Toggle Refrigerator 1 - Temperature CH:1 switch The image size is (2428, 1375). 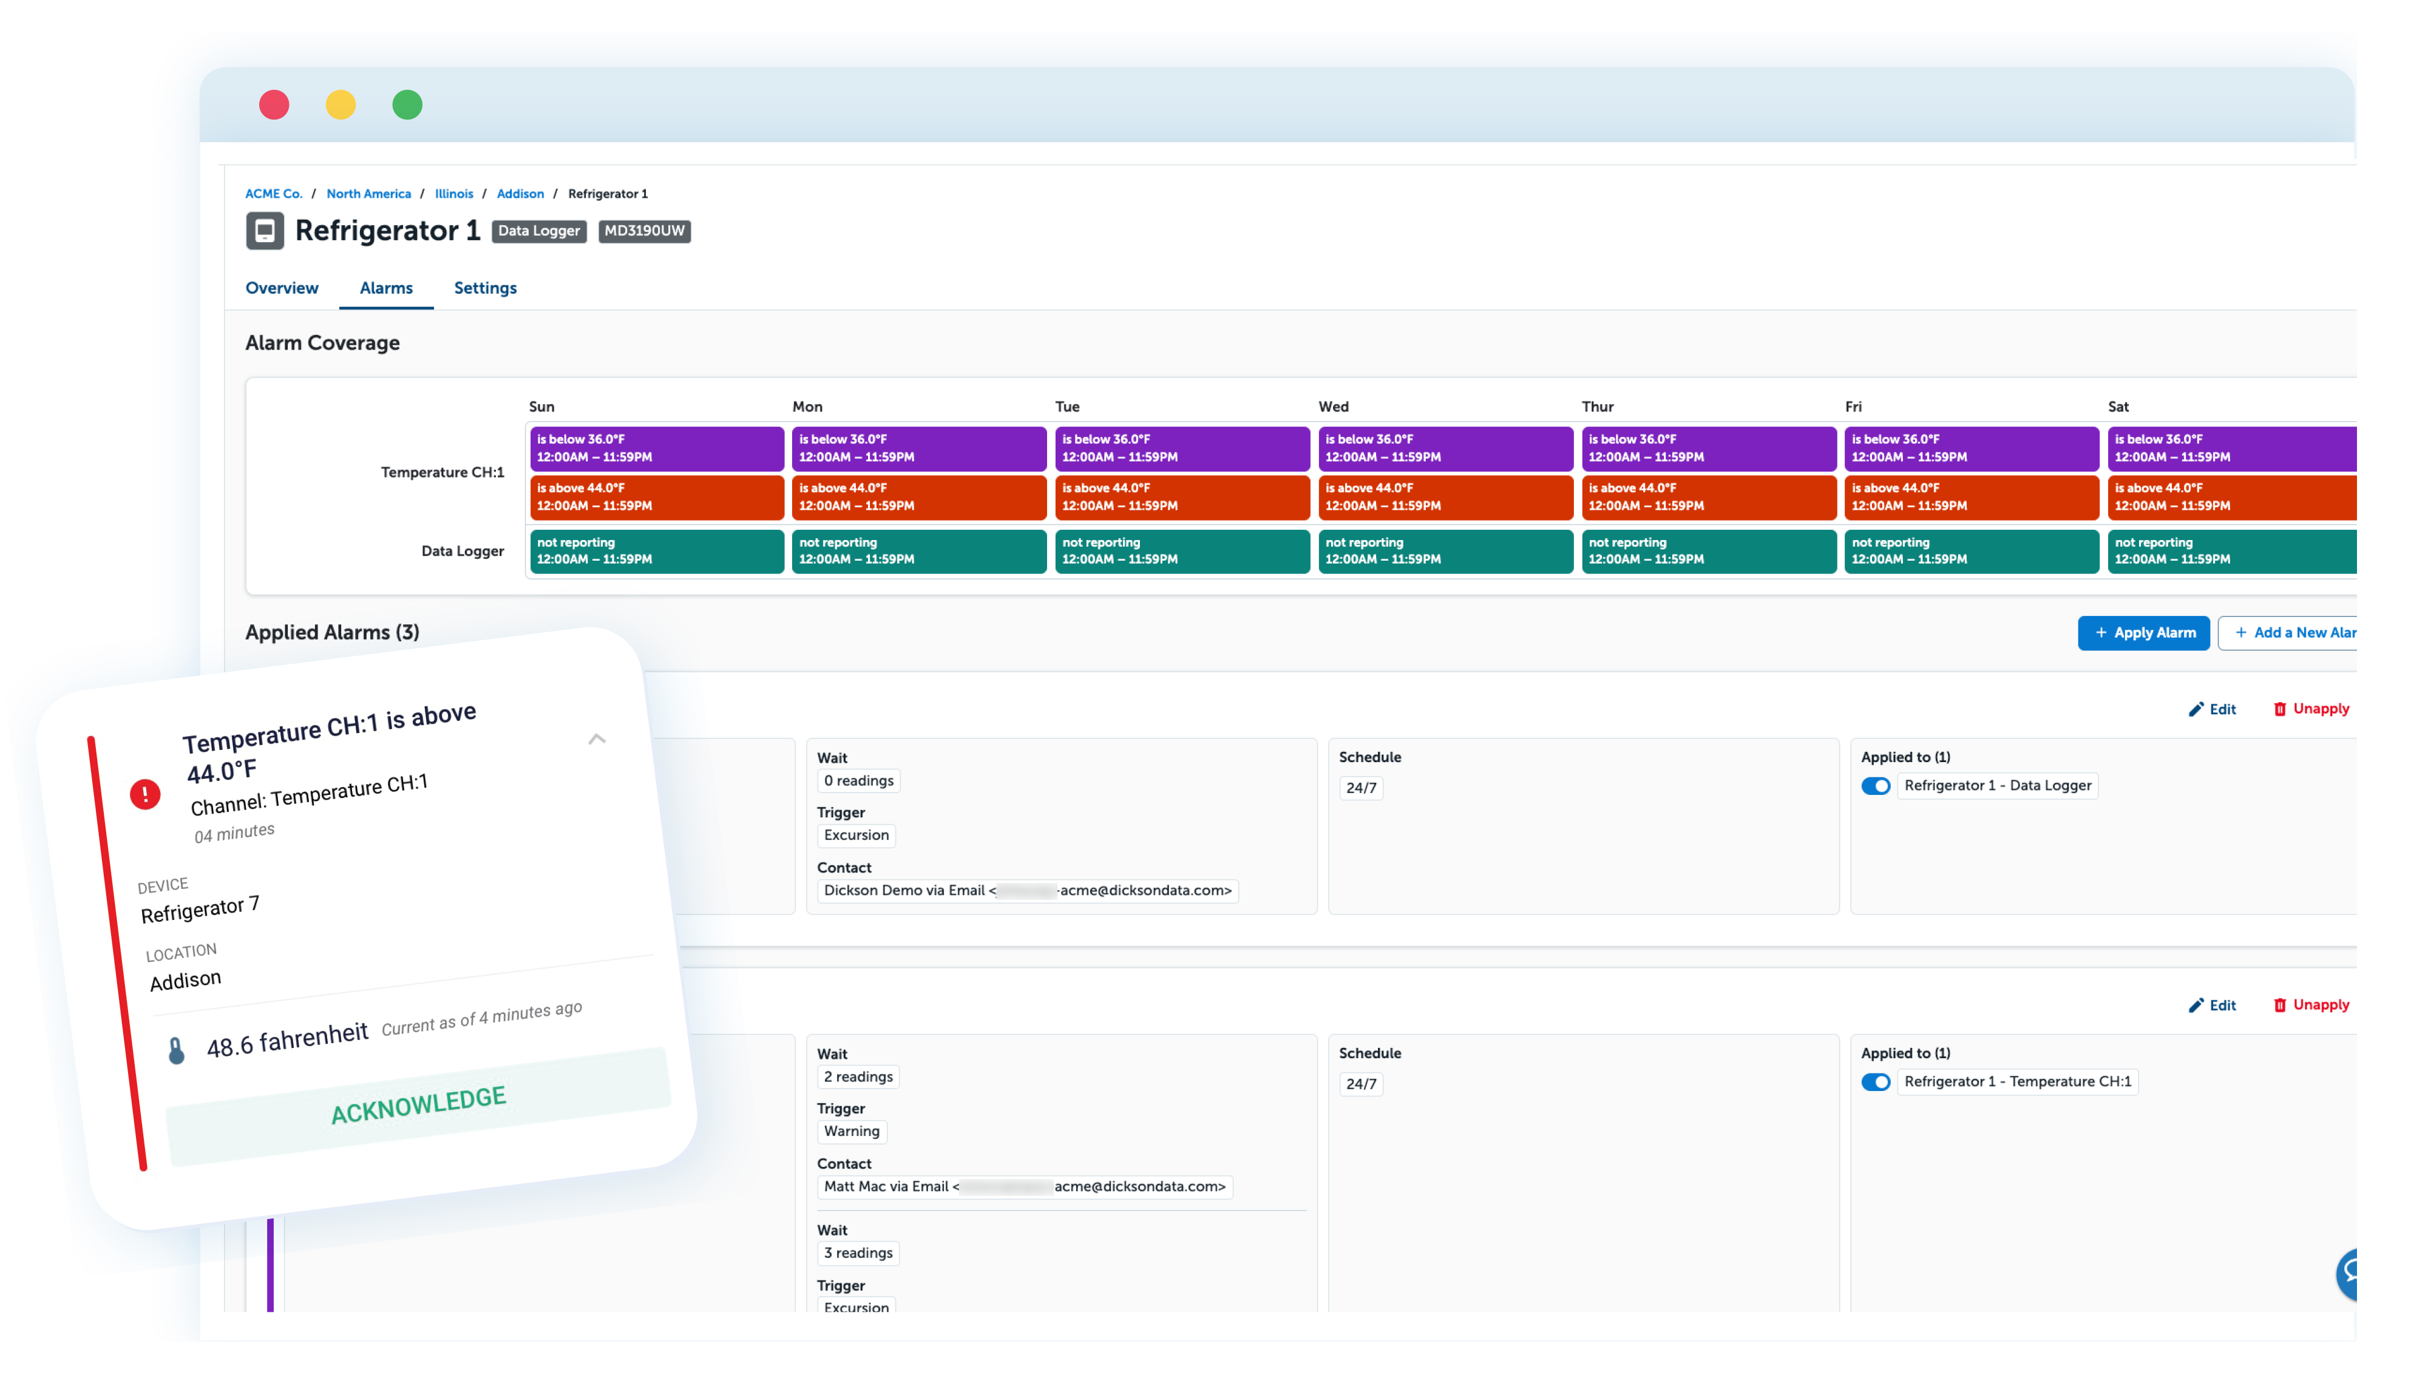click(x=1874, y=1081)
